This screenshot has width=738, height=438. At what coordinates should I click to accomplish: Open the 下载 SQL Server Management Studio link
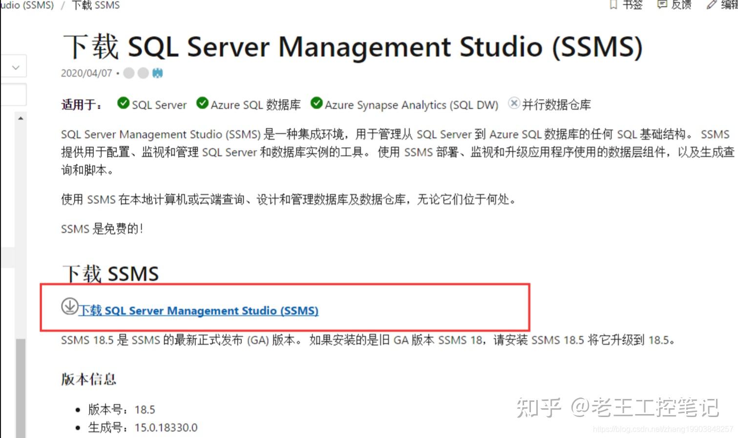point(198,311)
